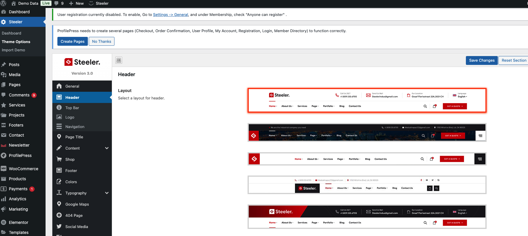Click the Steeler logo in options panel

tap(82, 62)
